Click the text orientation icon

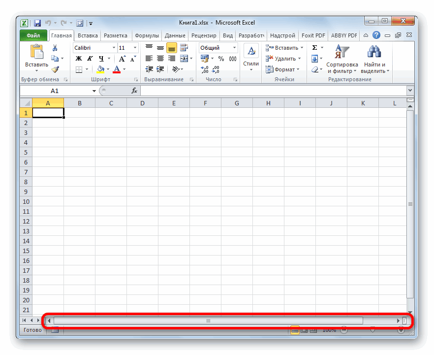click(176, 69)
